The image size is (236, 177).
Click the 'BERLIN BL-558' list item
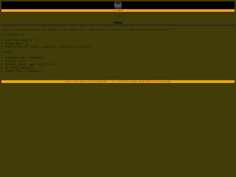pos(48,47)
